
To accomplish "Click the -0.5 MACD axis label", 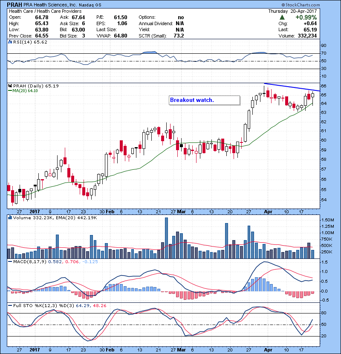I will click(x=324, y=300).
